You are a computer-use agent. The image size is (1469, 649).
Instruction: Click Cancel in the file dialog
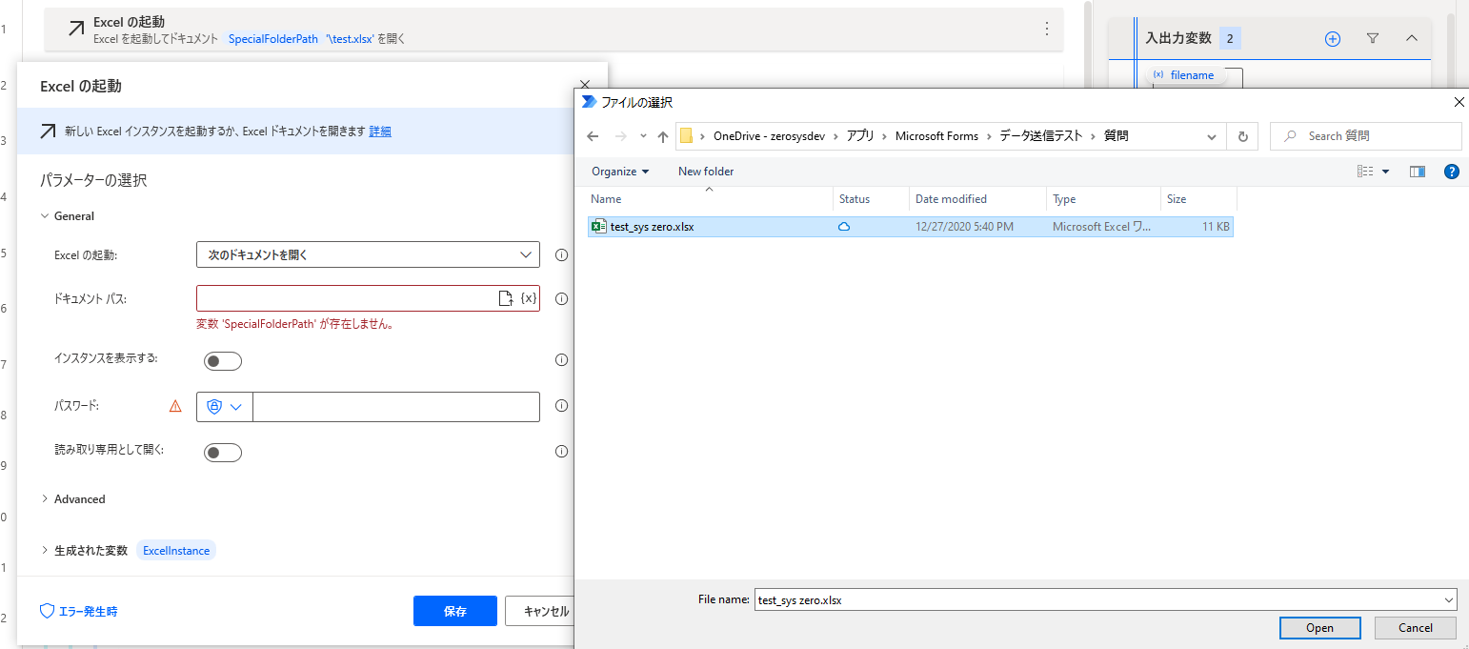tap(1416, 627)
